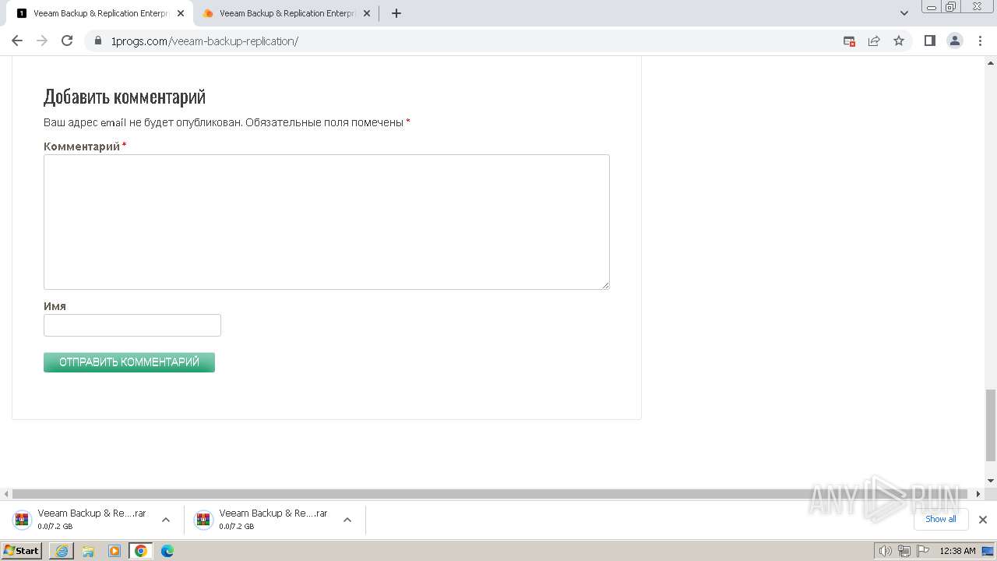Click the vertical scrollbar thumb
The image size is (997, 561).
[991, 425]
